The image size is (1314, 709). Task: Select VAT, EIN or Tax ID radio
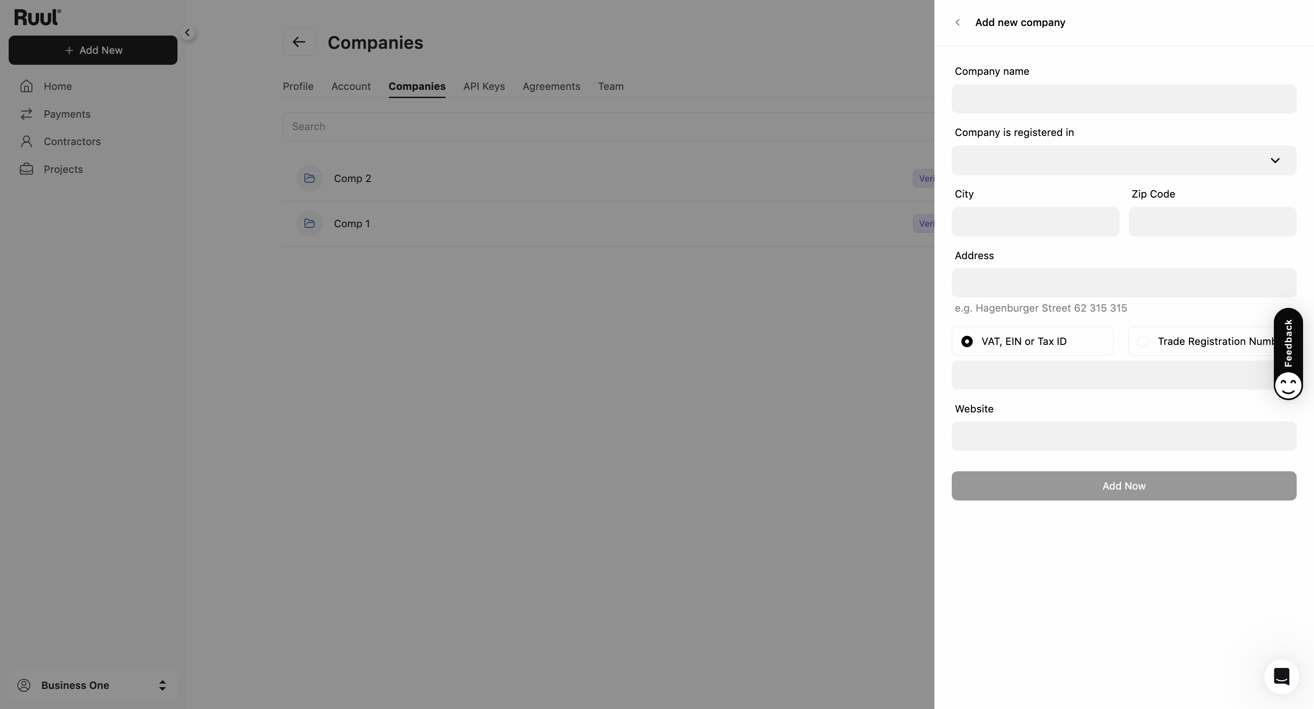click(967, 341)
